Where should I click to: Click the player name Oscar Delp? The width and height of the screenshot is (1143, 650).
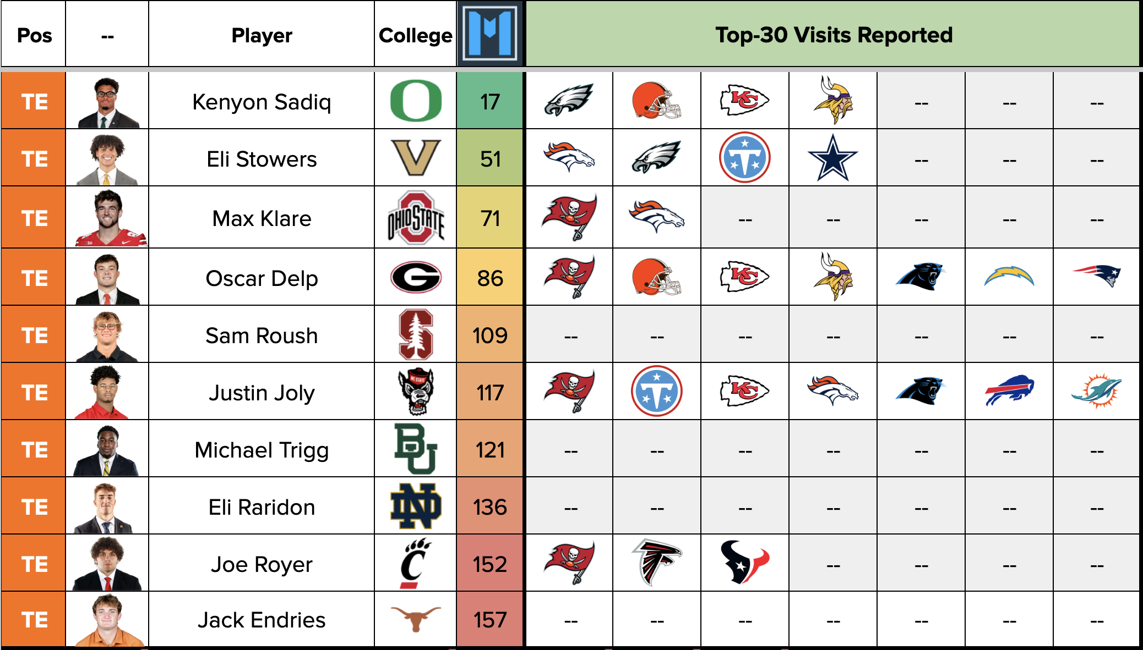click(262, 278)
